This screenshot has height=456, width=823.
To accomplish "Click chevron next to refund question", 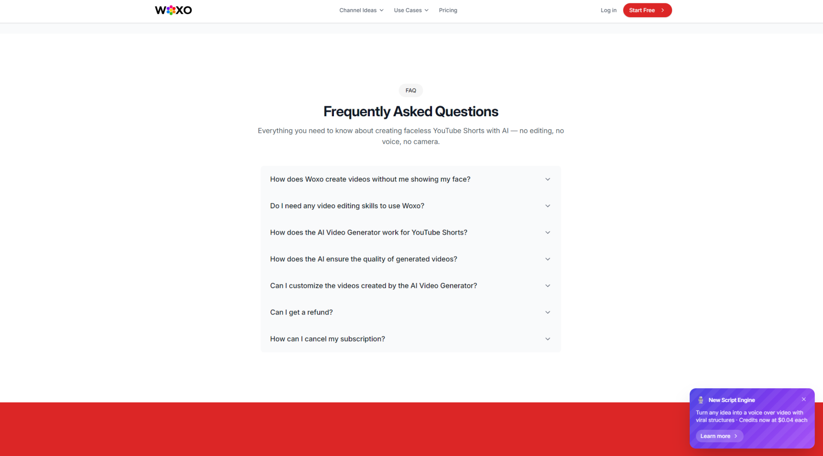I will [x=547, y=312].
